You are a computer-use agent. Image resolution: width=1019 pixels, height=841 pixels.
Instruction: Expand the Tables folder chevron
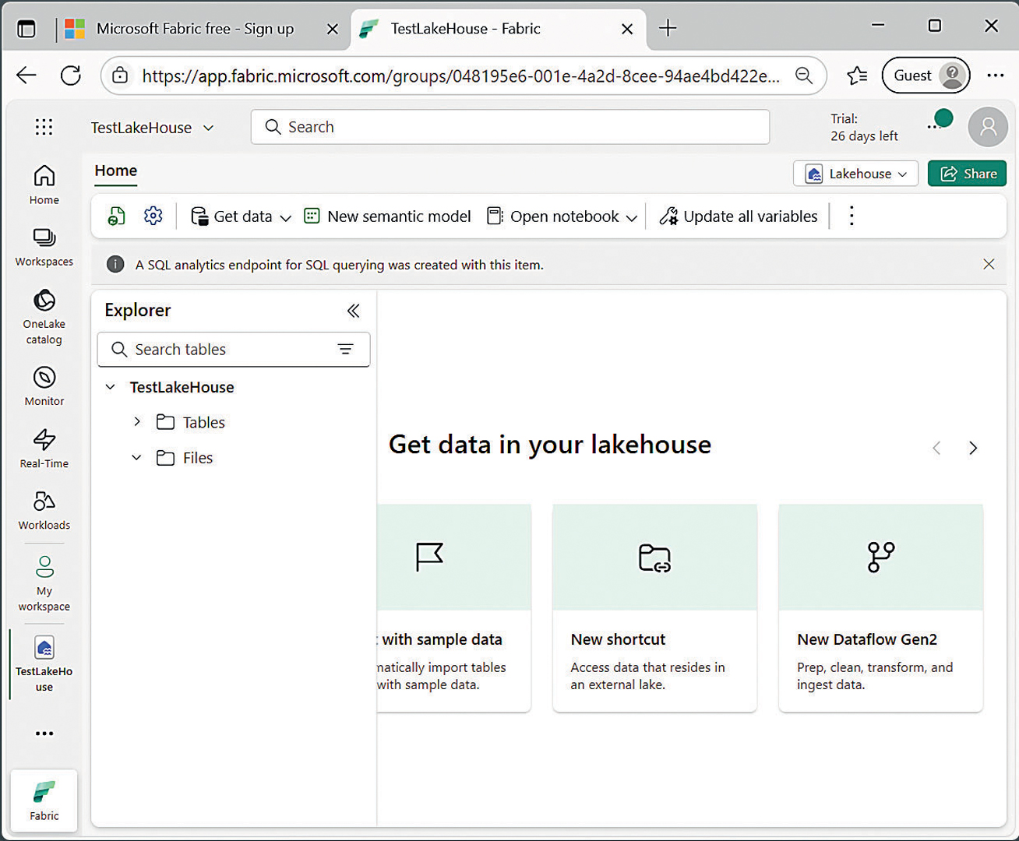(x=137, y=422)
